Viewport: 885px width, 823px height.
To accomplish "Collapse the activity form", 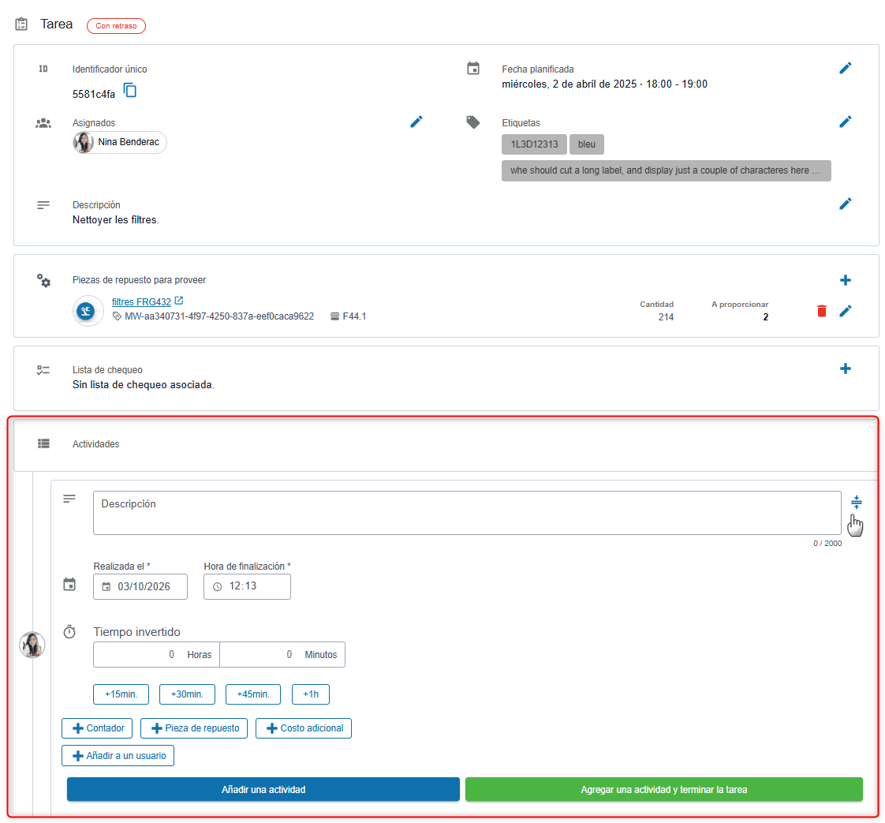I will pos(857,502).
